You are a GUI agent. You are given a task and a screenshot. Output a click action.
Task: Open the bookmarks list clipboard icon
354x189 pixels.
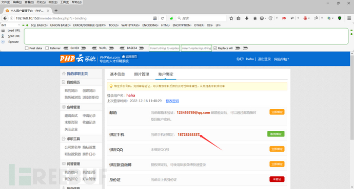coord(239,18)
